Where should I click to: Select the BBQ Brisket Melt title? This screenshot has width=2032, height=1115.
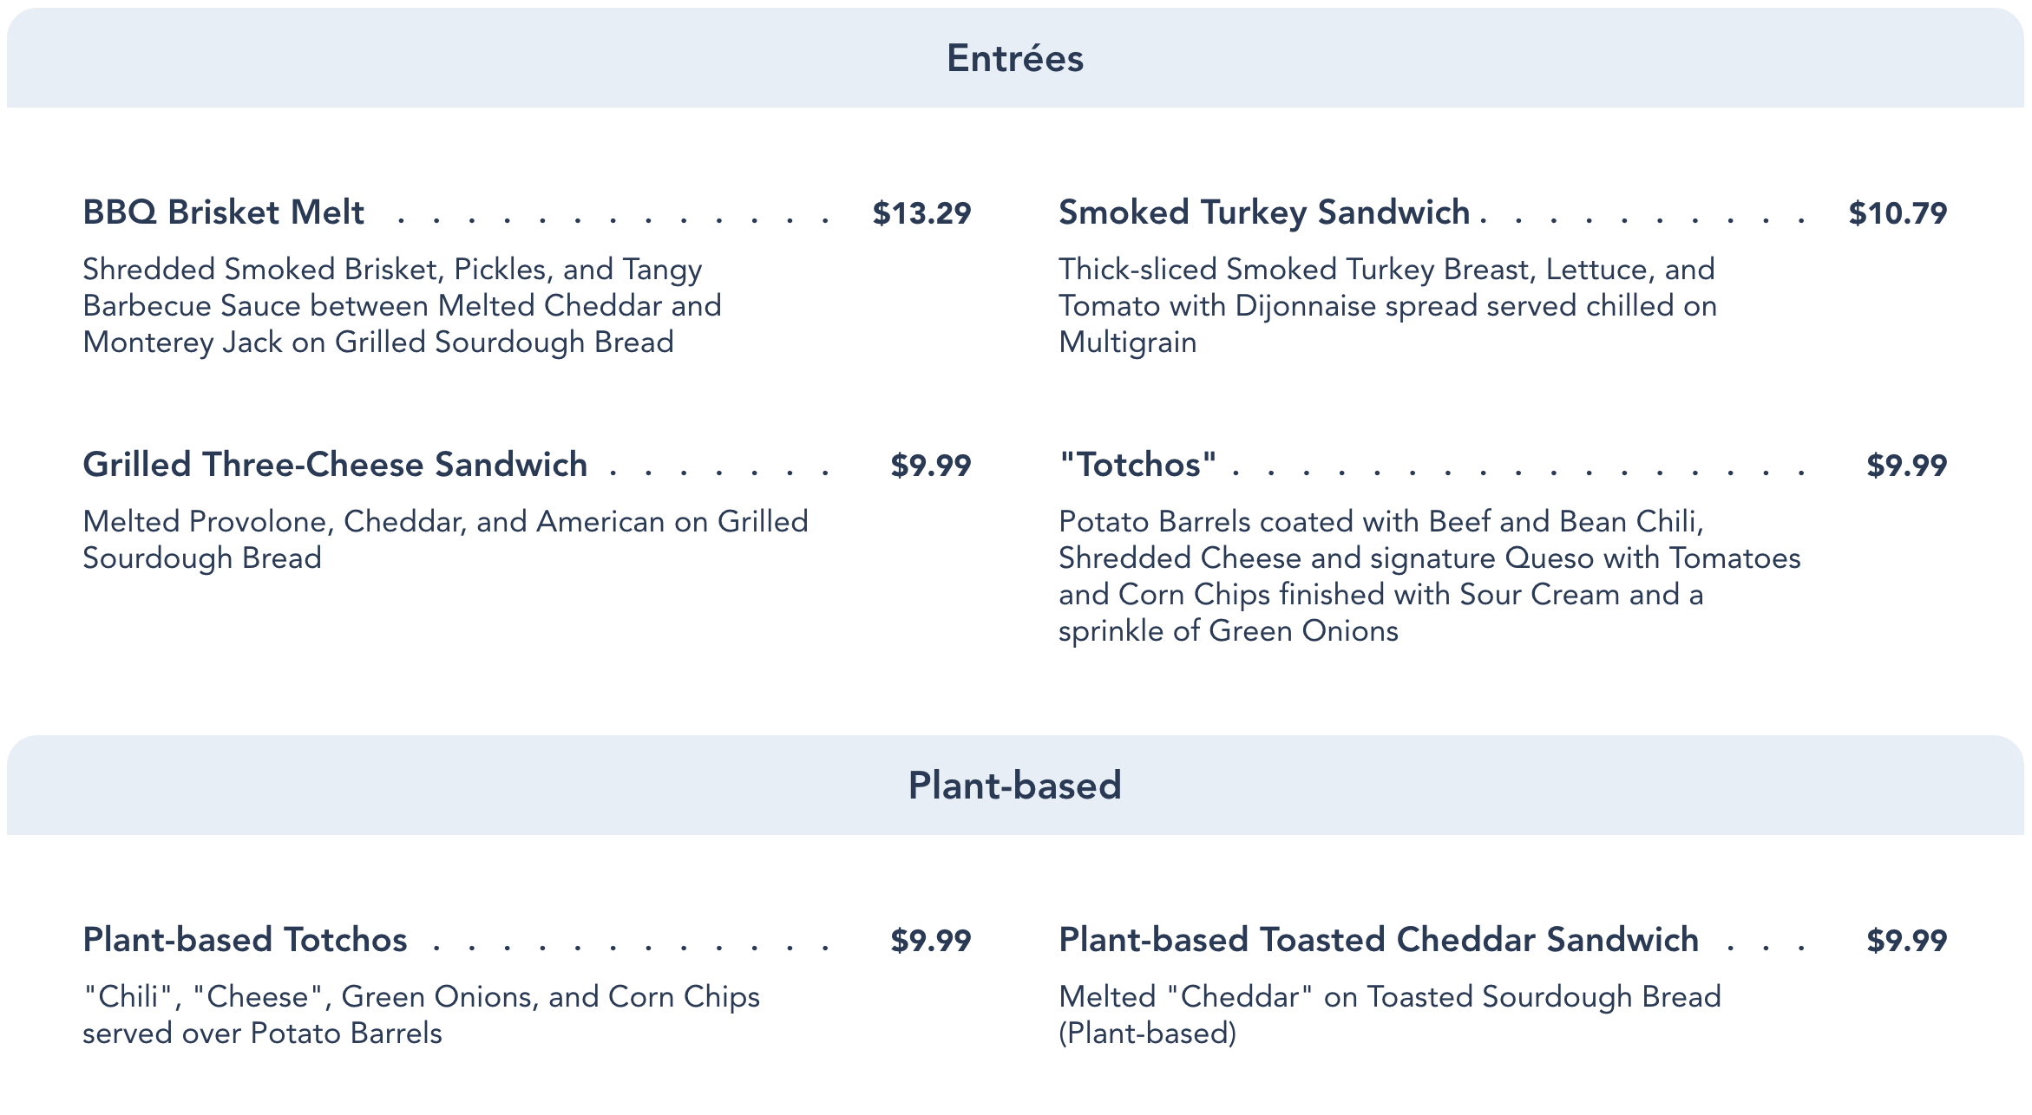coord(224,212)
